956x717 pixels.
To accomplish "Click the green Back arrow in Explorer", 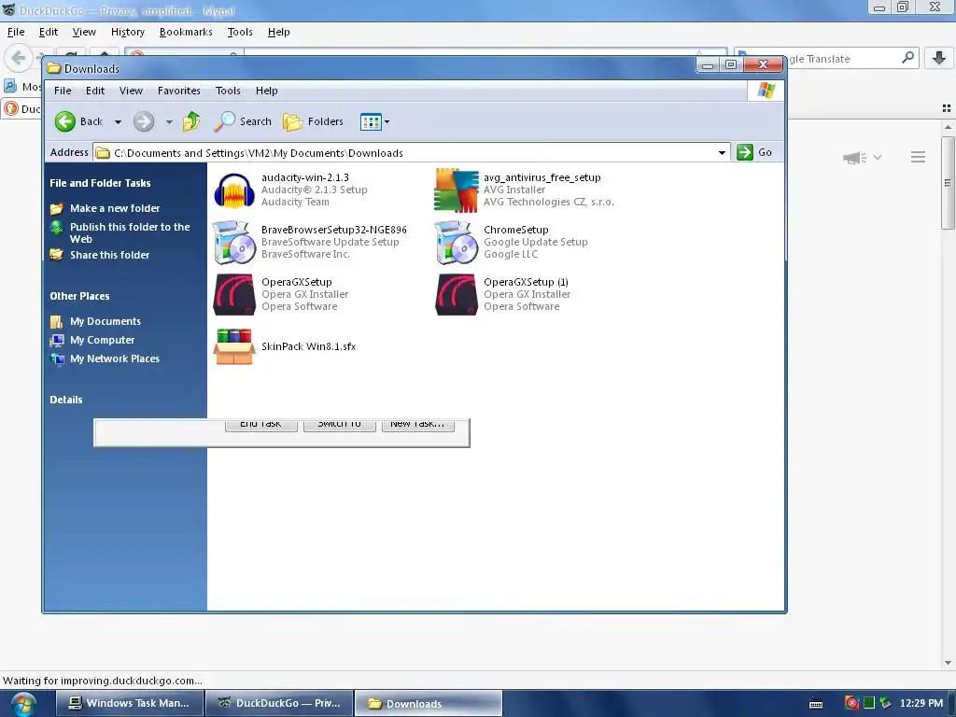I will point(64,121).
